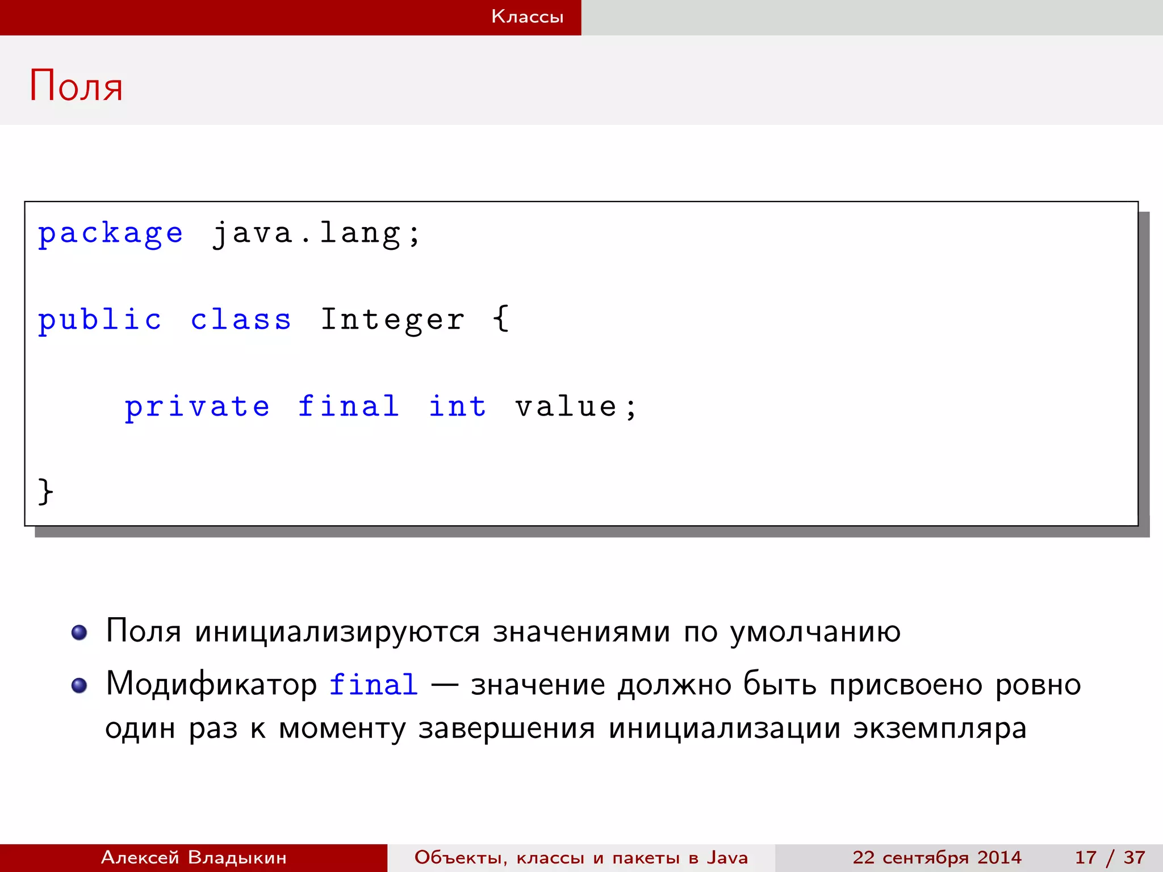The image size is (1163, 872).
Task: Click the second bullet point marker
Action: tap(80, 686)
